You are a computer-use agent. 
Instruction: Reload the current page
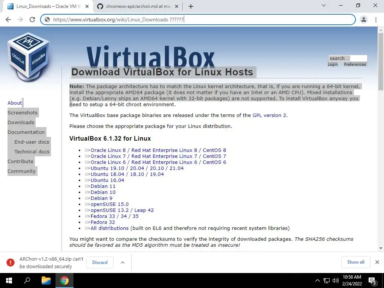(x=32, y=19)
